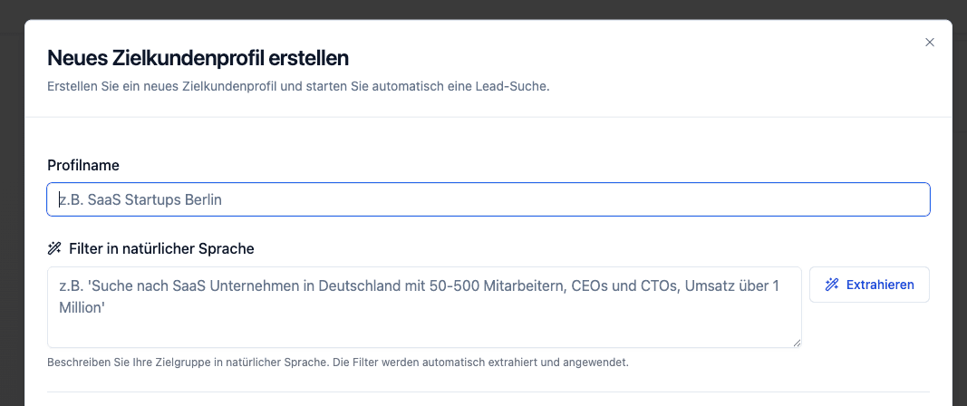Image resolution: width=967 pixels, height=406 pixels.
Task: Click the divider line below the help text
Action: 488,391
